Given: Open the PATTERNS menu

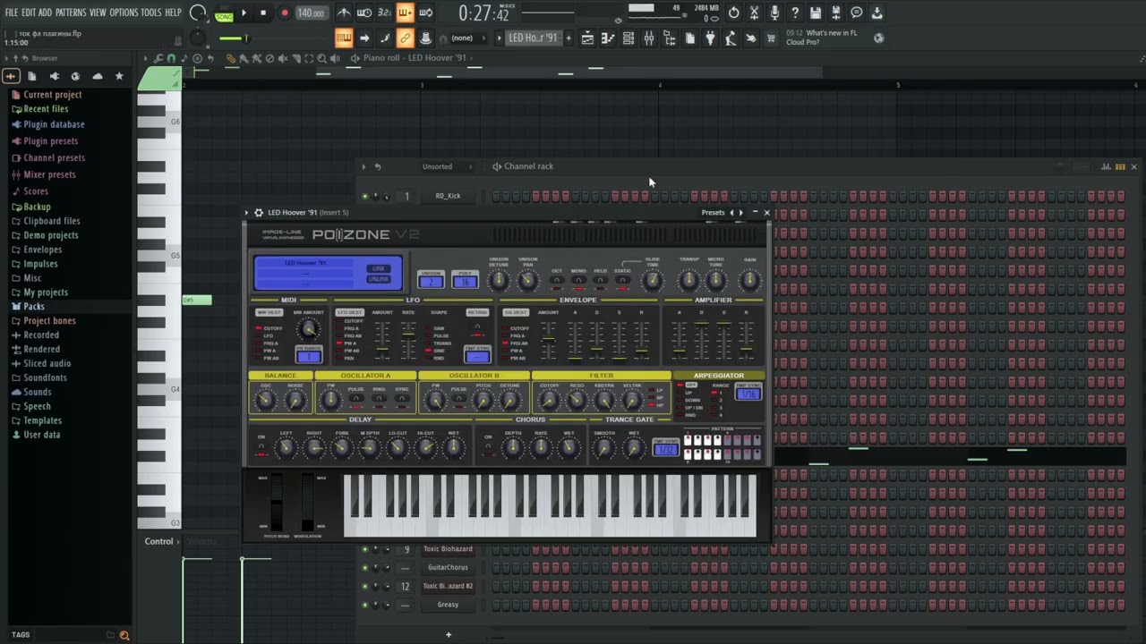Looking at the screenshot, I should click(x=71, y=13).
